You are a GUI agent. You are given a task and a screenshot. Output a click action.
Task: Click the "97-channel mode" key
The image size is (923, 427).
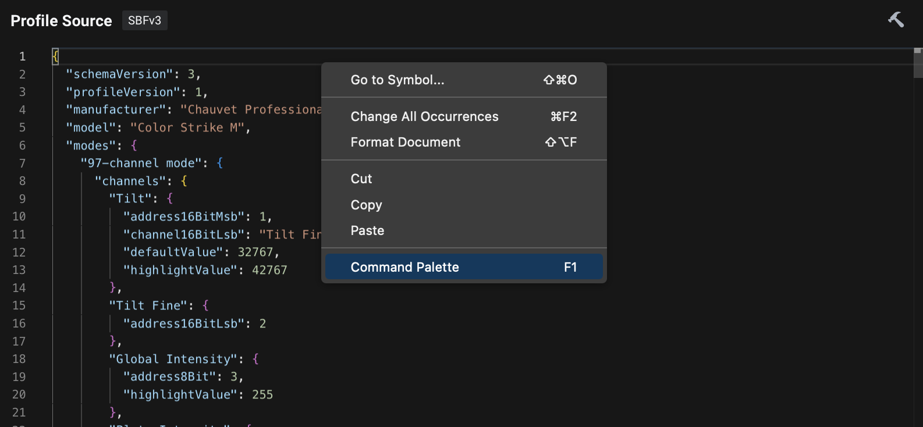(x=141, y=163)
